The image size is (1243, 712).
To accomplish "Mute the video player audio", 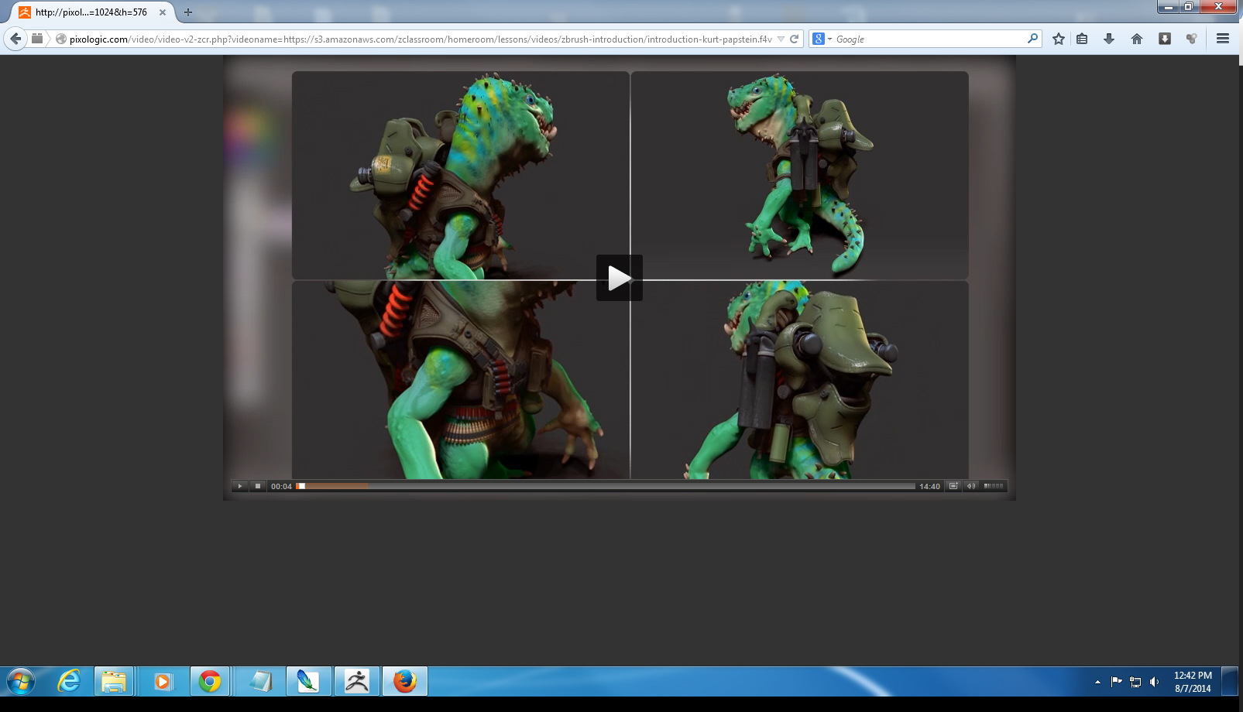I will [x=970, y=486].
